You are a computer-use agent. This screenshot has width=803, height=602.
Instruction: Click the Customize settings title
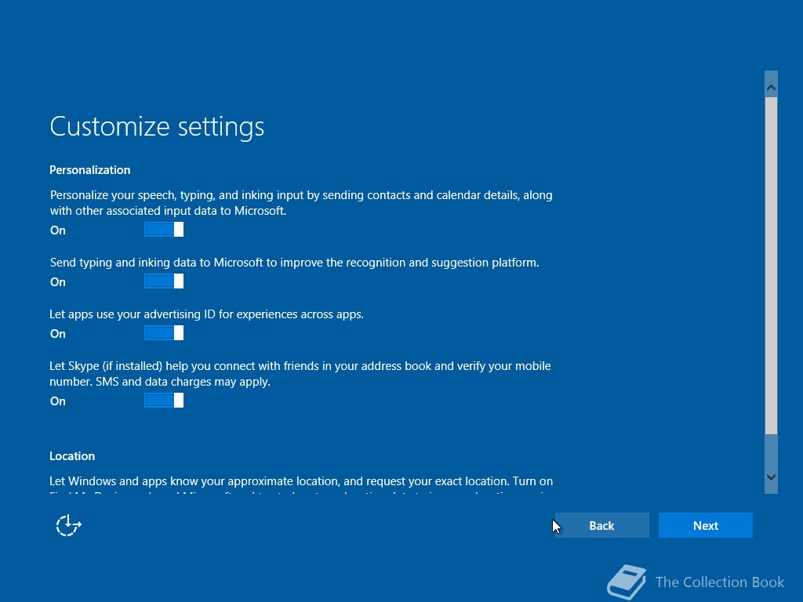[157, 126]
